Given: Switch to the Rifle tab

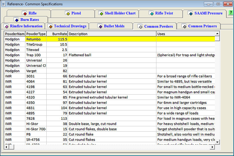Looking at the screenshot, I should point(29,14).
